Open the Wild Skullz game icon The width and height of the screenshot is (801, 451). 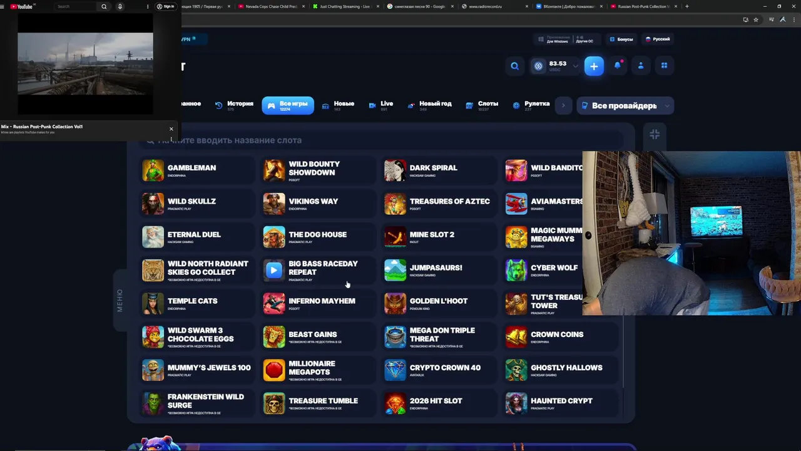(x=153, y=204)
